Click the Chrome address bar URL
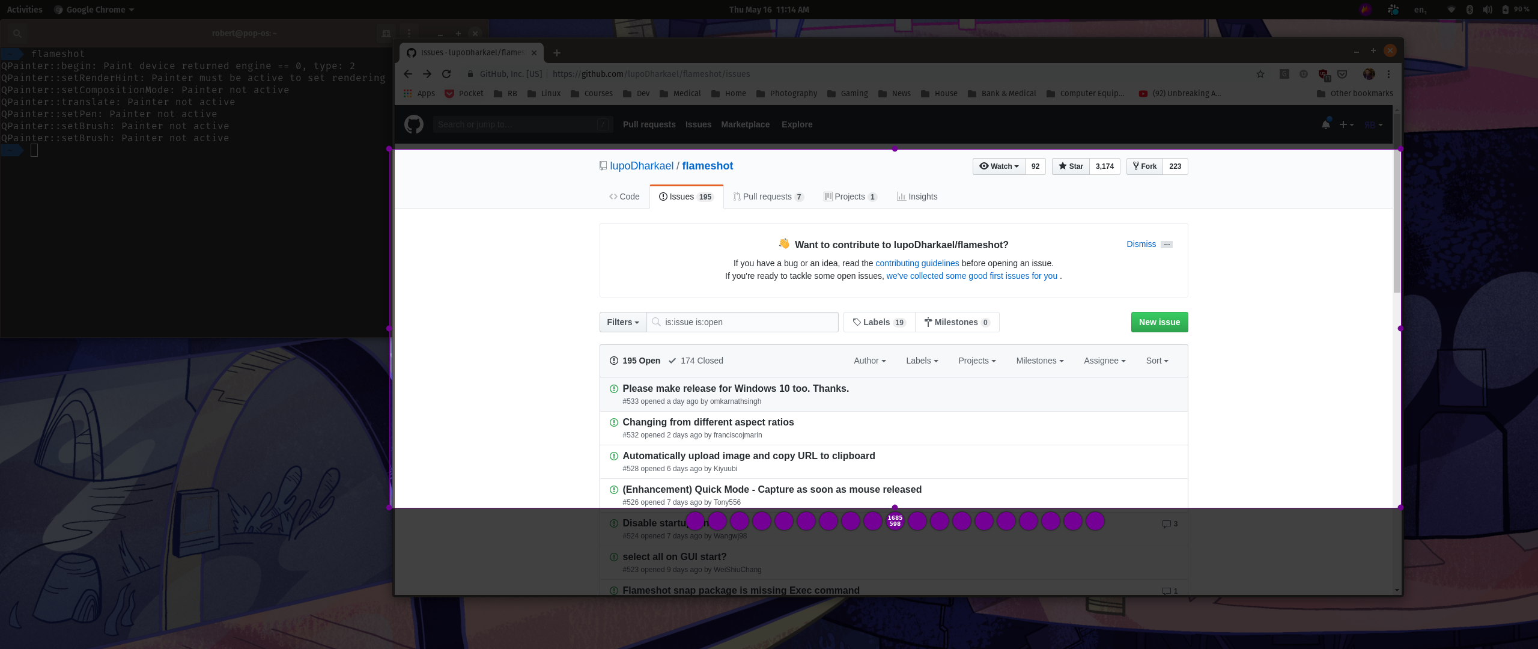The height and width of the screenshot is (649, 1538). [651, 74]
